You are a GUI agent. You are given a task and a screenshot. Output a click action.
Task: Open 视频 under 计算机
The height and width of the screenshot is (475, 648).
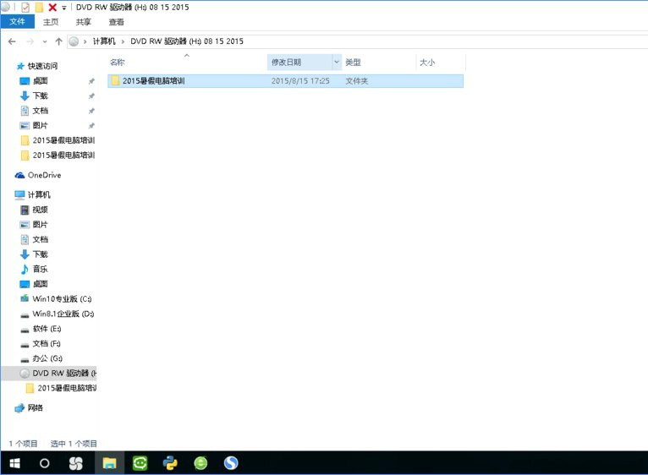tap(40, 210)
